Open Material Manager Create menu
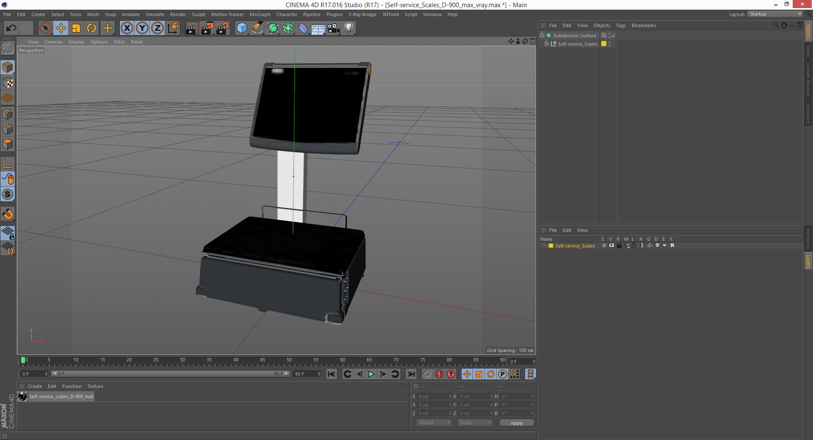This screenshot has height=440, width=813. click(35, 386)
